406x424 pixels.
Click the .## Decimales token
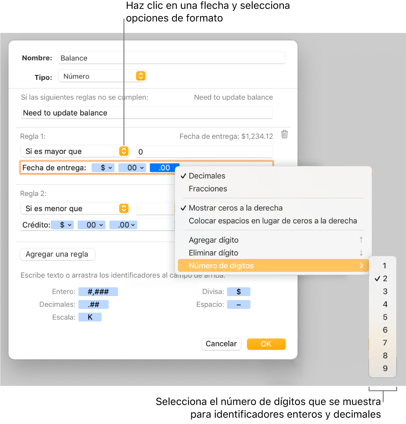click(x=93, y=304)
